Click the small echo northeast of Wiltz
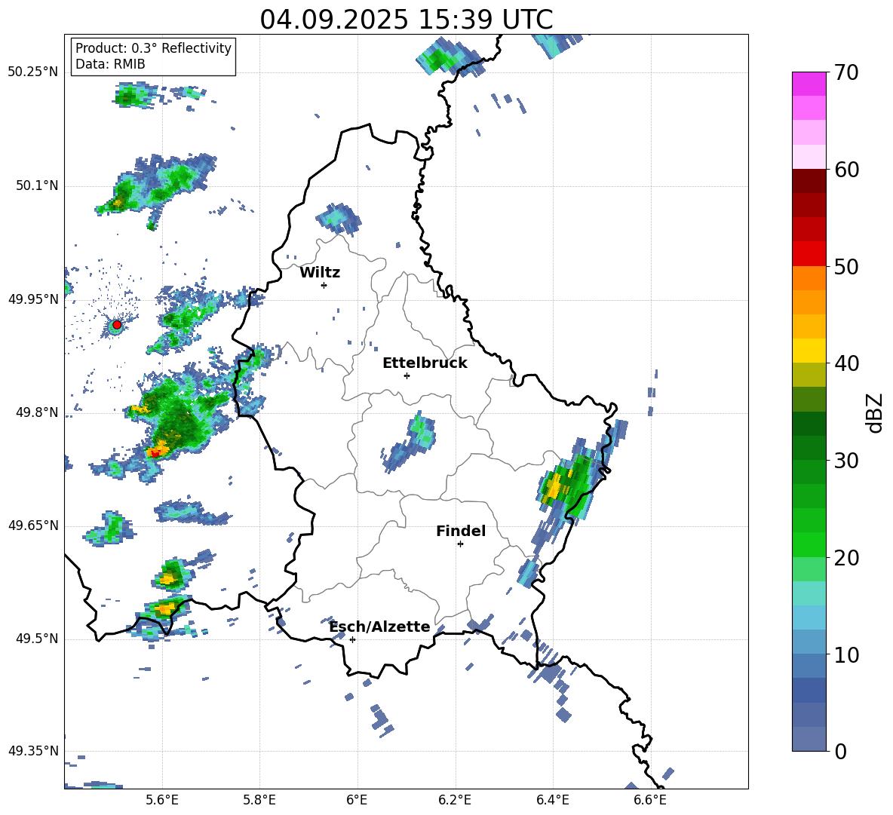Image resolution: width=893 pixels, height=815 pixels. click(x=339, y=218)
